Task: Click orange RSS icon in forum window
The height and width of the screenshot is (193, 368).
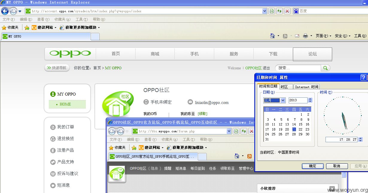Action: pos(250,156)
